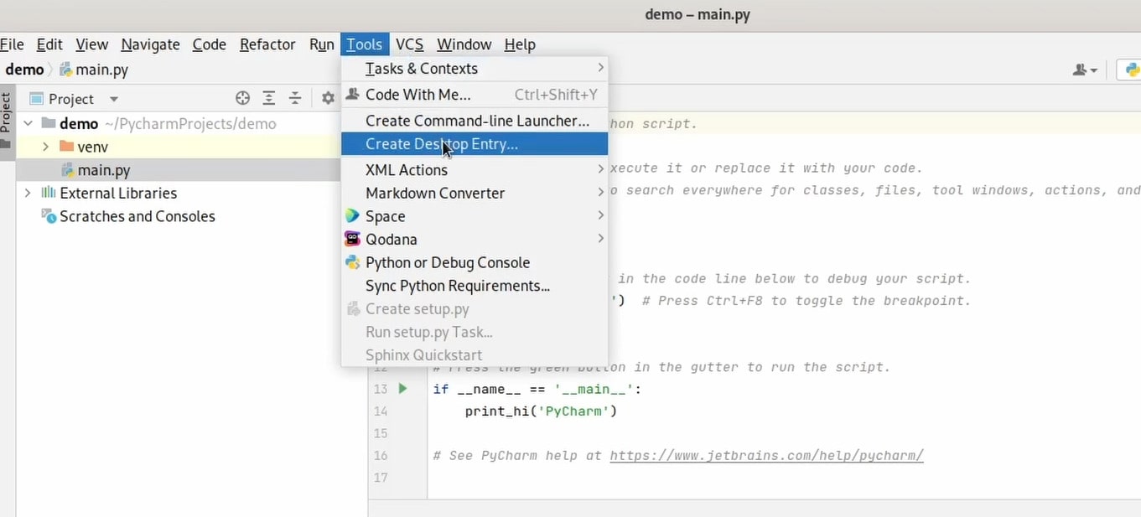This screenshot has height=517, width=1141.
Task: Select Sync Python Requirements
Action: coord(475,286)
